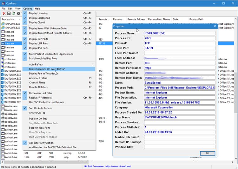
Task: Toggle Display UDP Ports option
Action: [39, 43]
